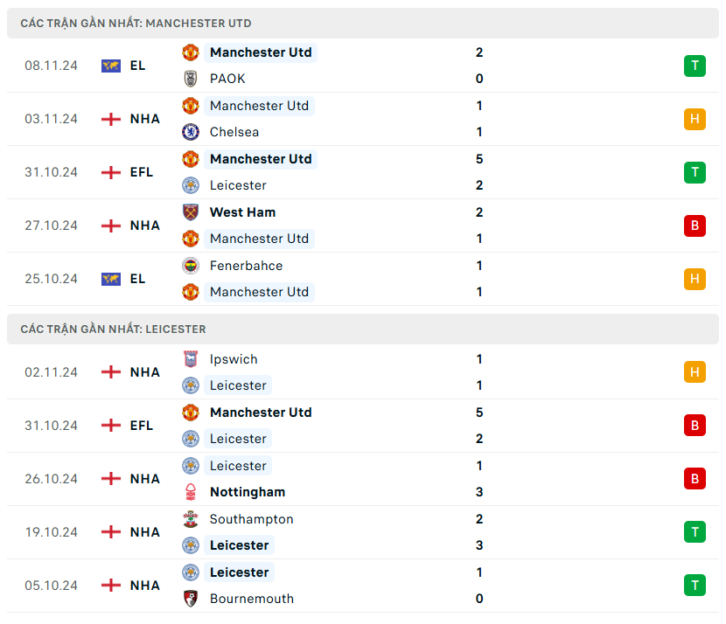Click the orange H badge for Ipswich match

click(695, 372)
